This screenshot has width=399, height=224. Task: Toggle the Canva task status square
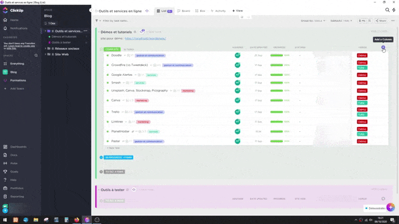(108, 100)
